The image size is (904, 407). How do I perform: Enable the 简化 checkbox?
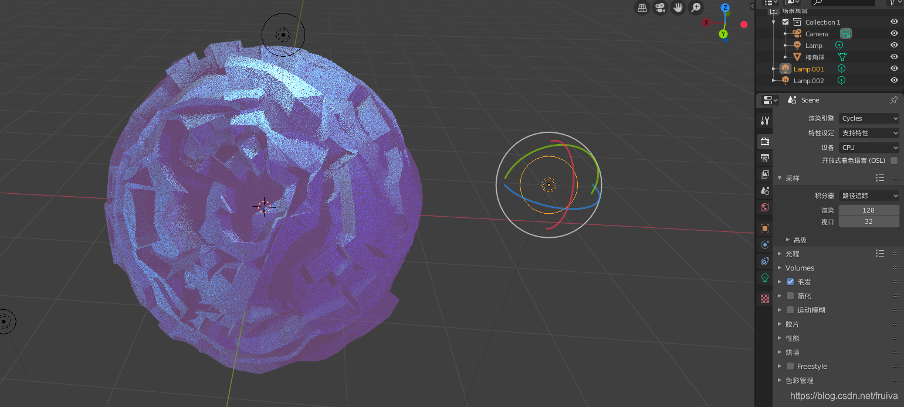pos(790,296)
